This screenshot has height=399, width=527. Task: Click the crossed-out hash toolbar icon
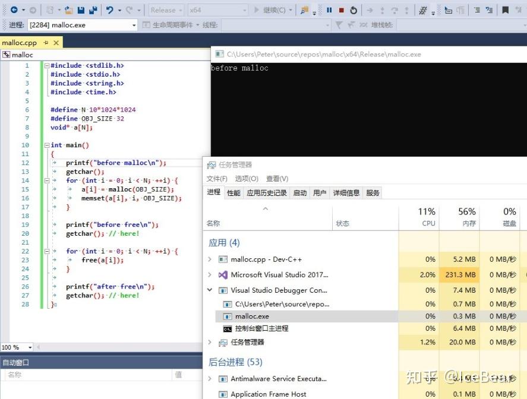point(423,10)
